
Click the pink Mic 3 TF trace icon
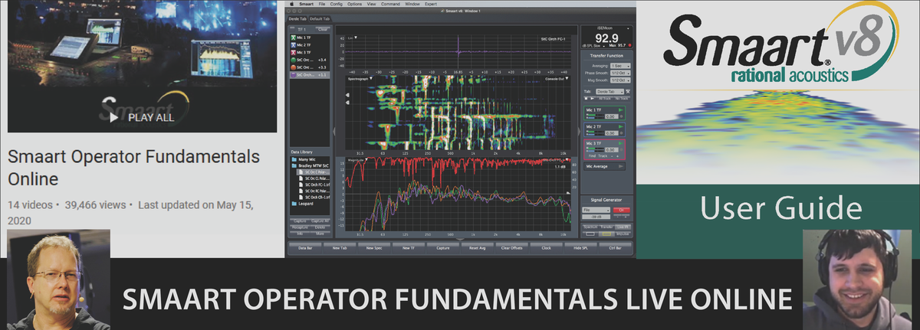pyautogui.click(x=293, y=52)
